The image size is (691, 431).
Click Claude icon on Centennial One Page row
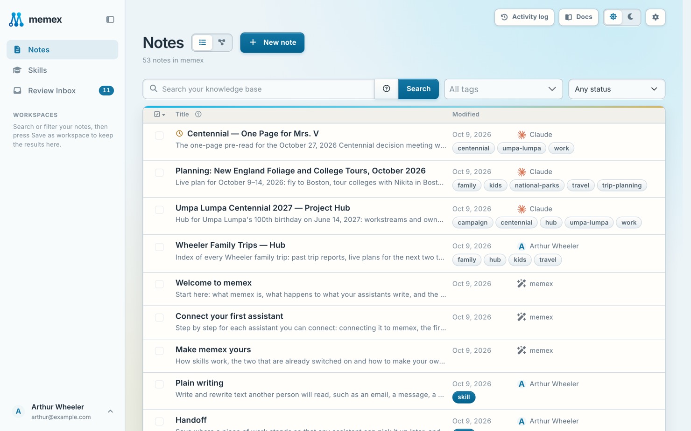click(522, 135)
